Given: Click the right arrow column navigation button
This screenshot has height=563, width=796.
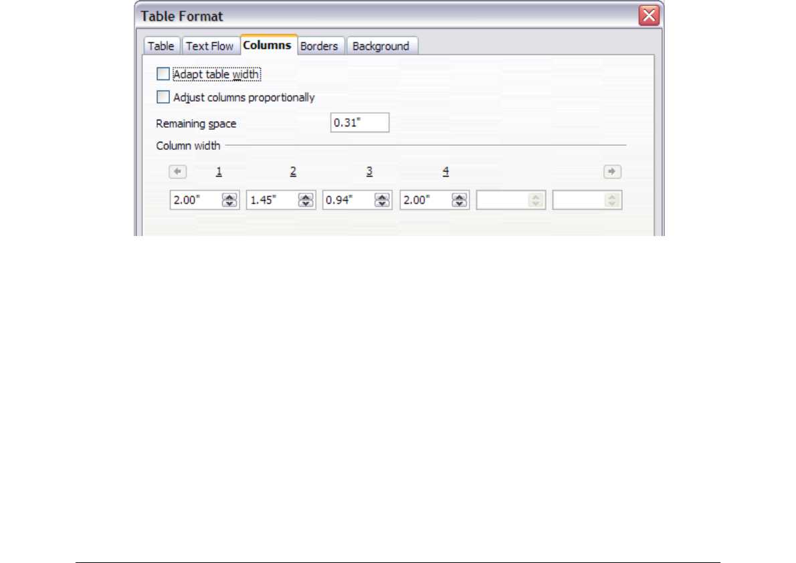Looking at the screenshot, I should pos(612,172).
